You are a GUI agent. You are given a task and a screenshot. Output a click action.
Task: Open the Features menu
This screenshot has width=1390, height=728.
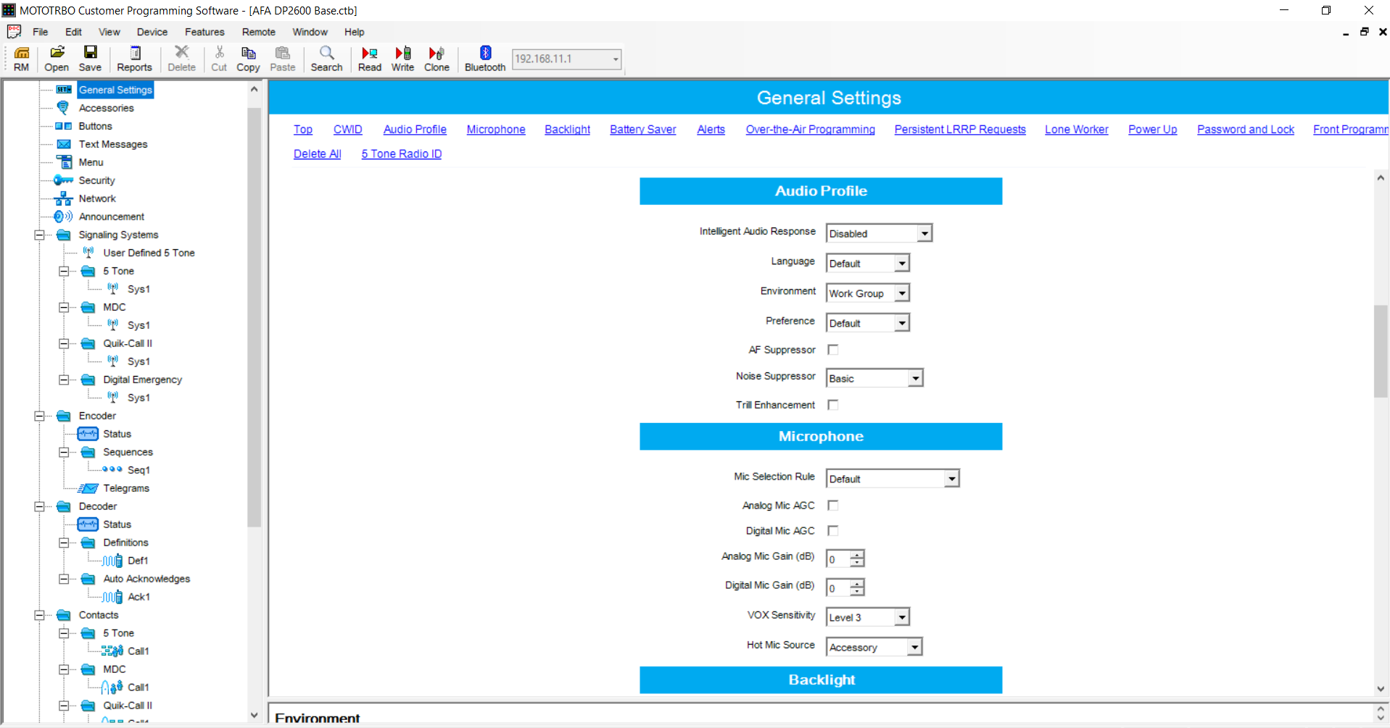click(x=204, y=32)
